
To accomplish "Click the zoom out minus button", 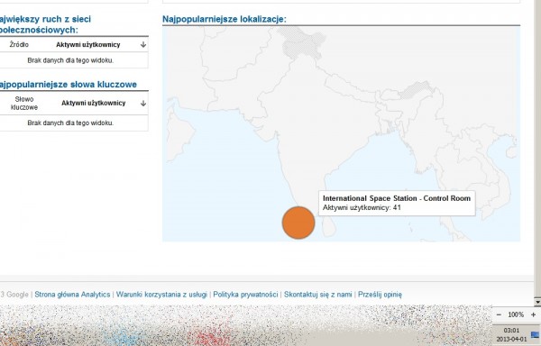I will click(499, 314).
